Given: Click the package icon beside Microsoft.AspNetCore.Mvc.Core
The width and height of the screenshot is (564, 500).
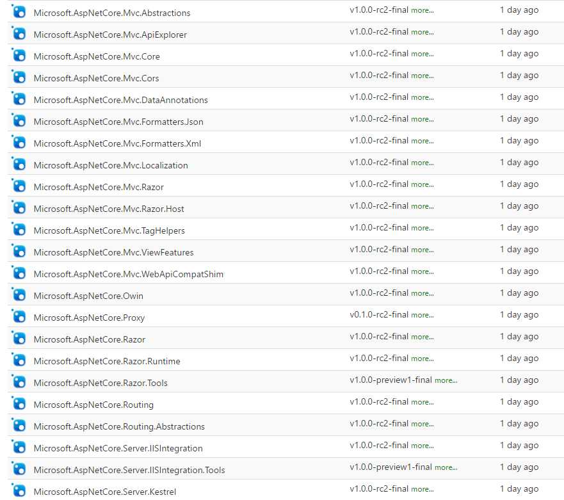Looking at the screenshot, I should [x=19, y=56].
